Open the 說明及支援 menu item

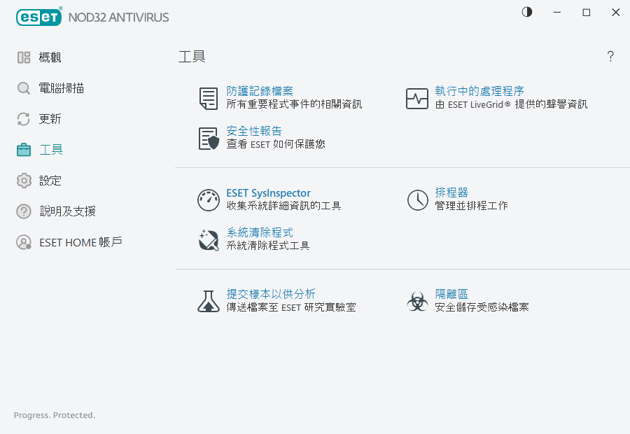tap(67, 211)
